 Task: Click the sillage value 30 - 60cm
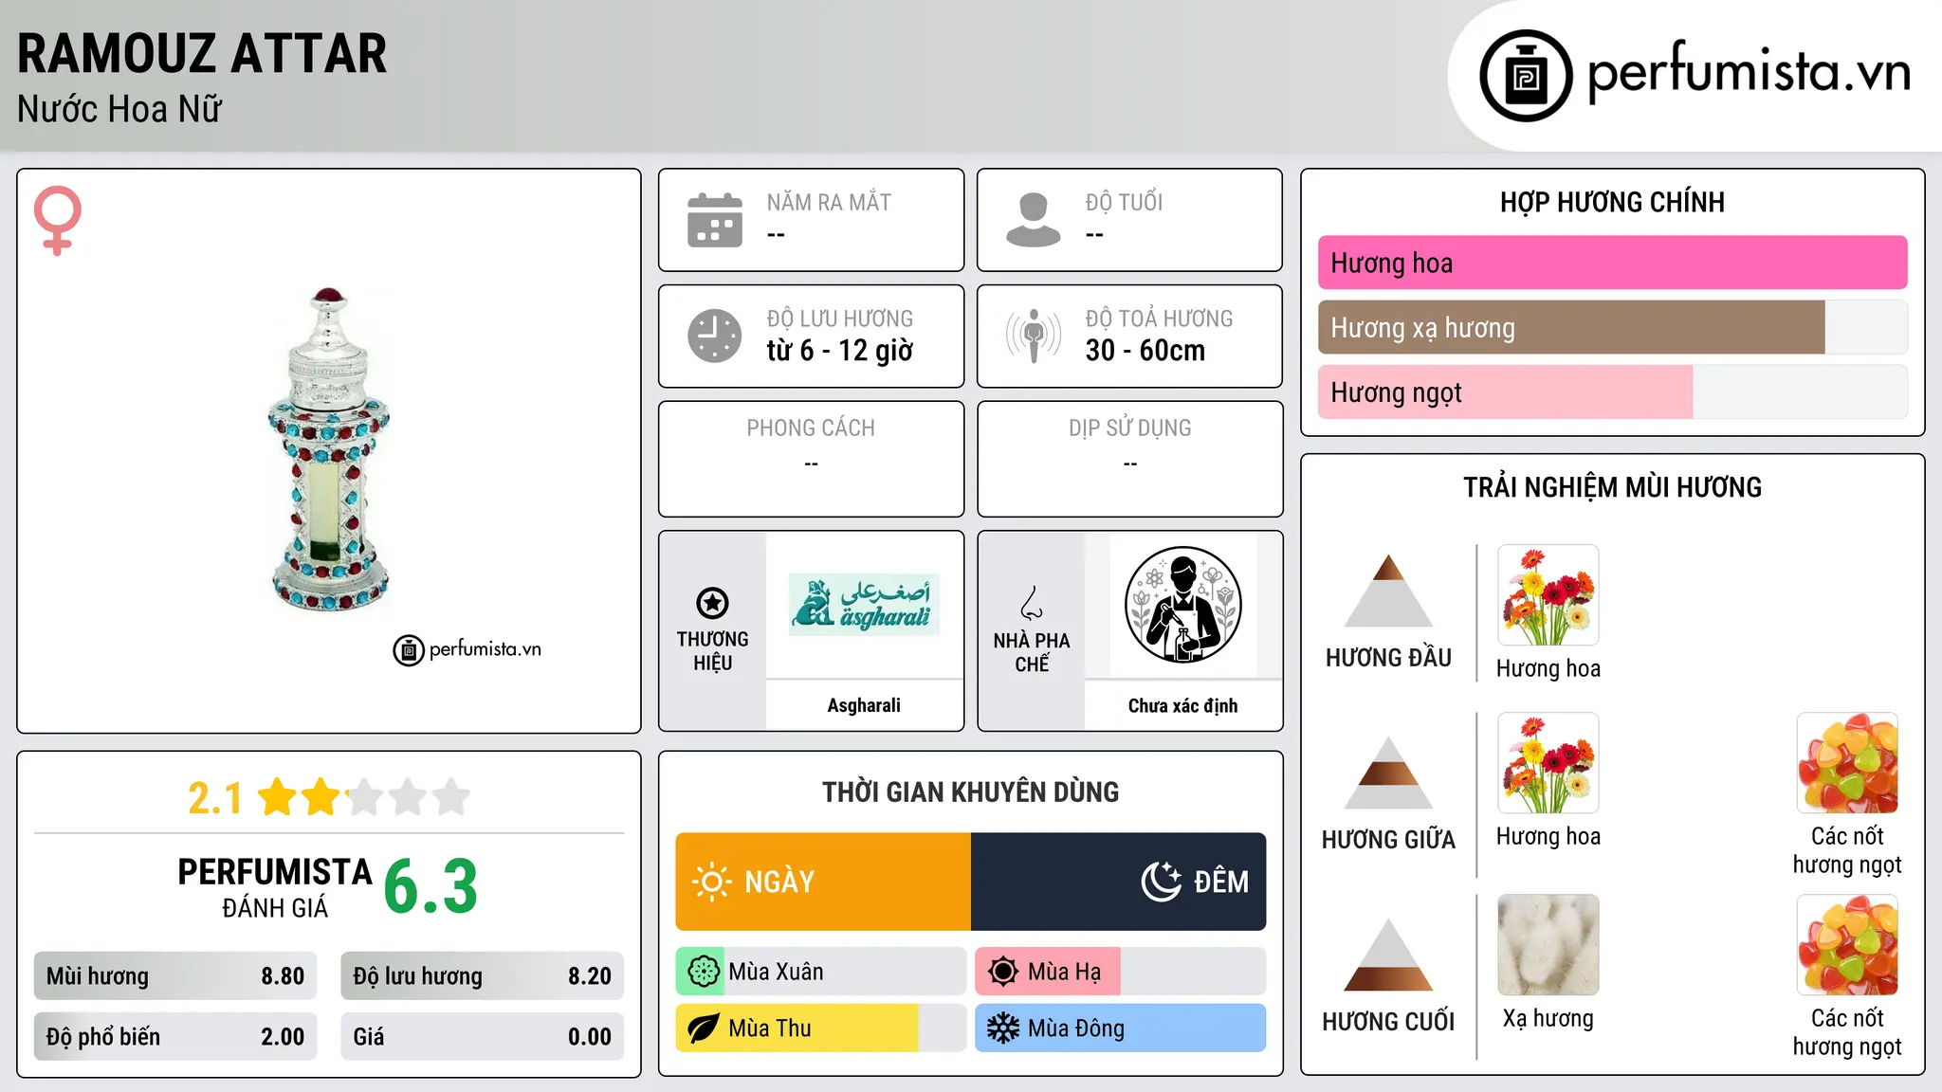(x=1145, y=351)
